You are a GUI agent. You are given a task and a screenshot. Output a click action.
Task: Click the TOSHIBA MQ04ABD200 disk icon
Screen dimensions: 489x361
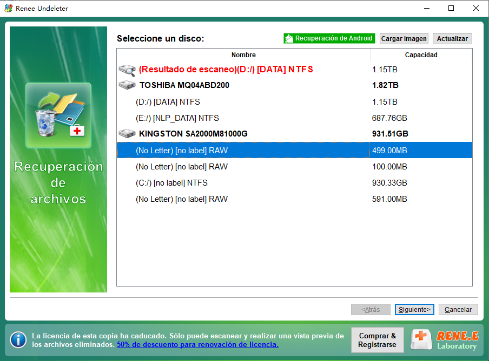coord(127,85)
